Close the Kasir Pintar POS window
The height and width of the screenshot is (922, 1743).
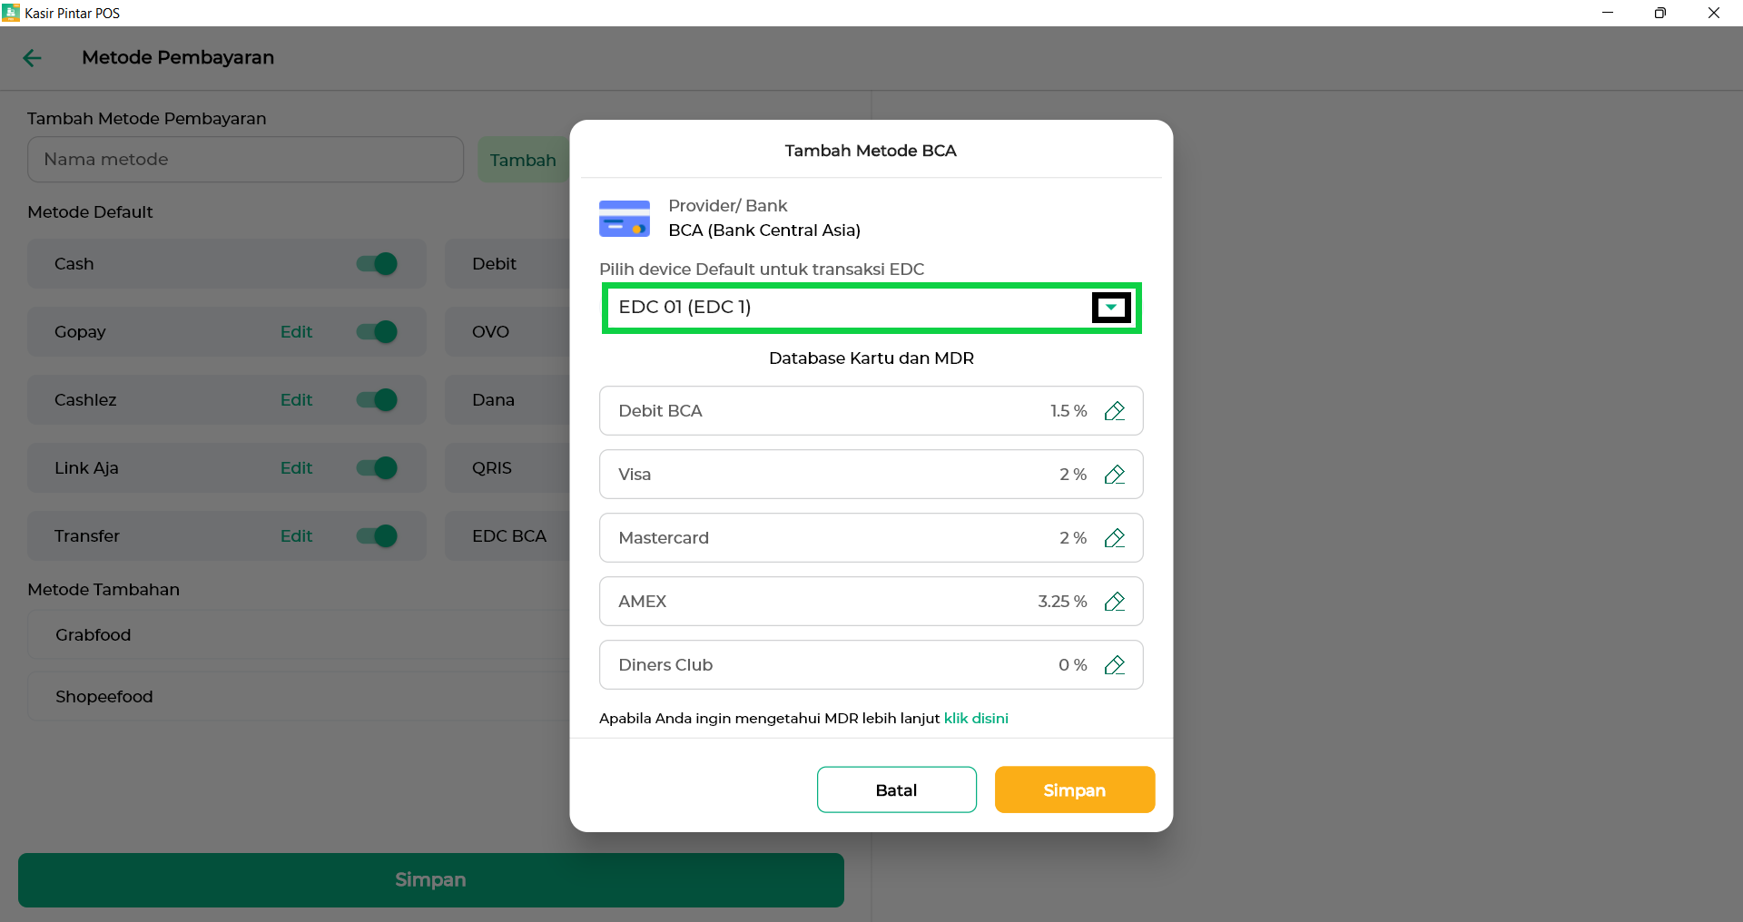click(x=1714, y=13)
